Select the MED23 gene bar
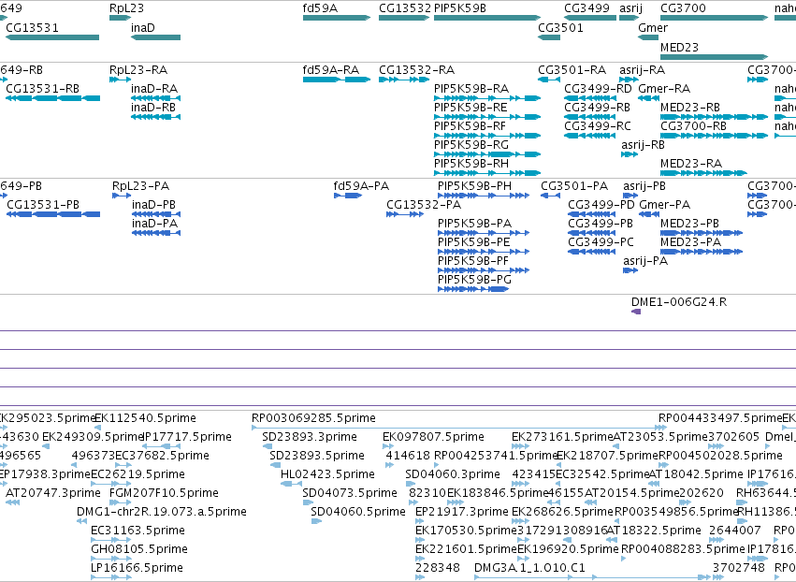 pyautogui.click(x=715, y=57)
